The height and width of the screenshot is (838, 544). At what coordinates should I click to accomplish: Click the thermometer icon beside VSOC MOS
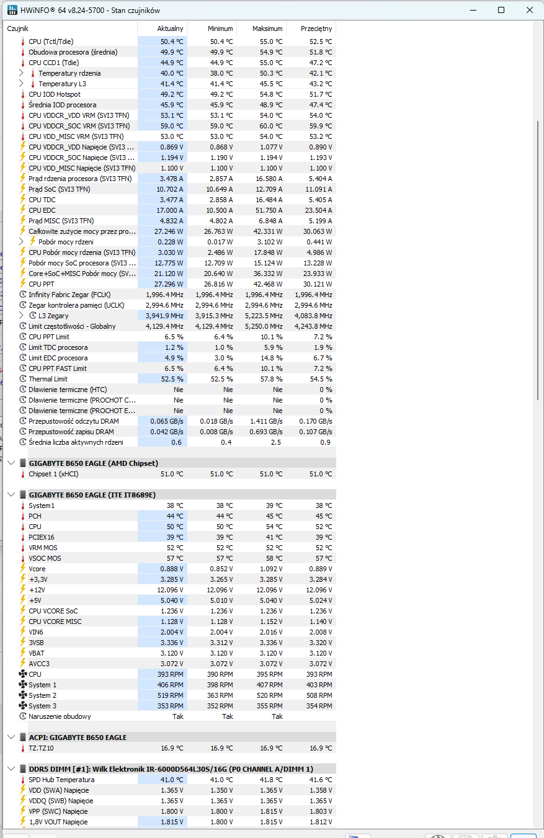click(x=23, y=558)
